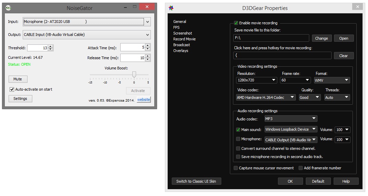The image size is (368, 196).
Task: Open NoiseGator Settings
Action: tap(20, 99)
